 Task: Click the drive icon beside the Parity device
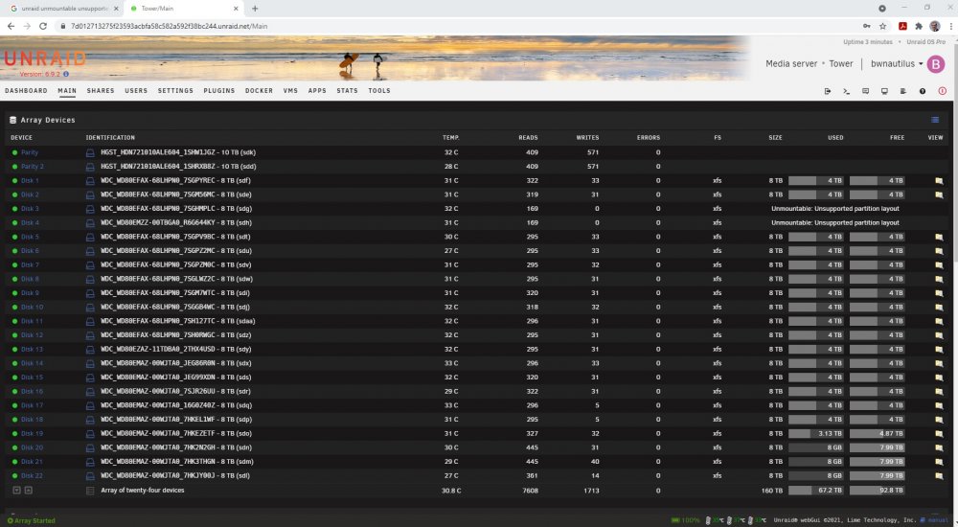[90, 153]
